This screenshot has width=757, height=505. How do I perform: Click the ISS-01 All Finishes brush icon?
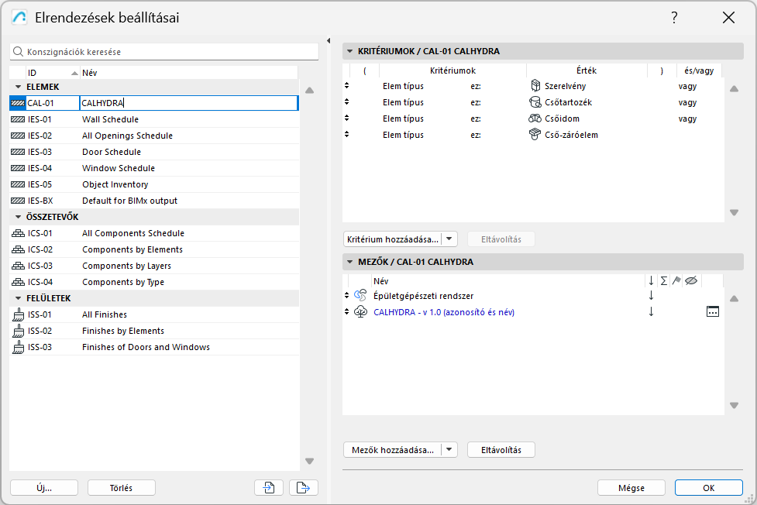19,314
